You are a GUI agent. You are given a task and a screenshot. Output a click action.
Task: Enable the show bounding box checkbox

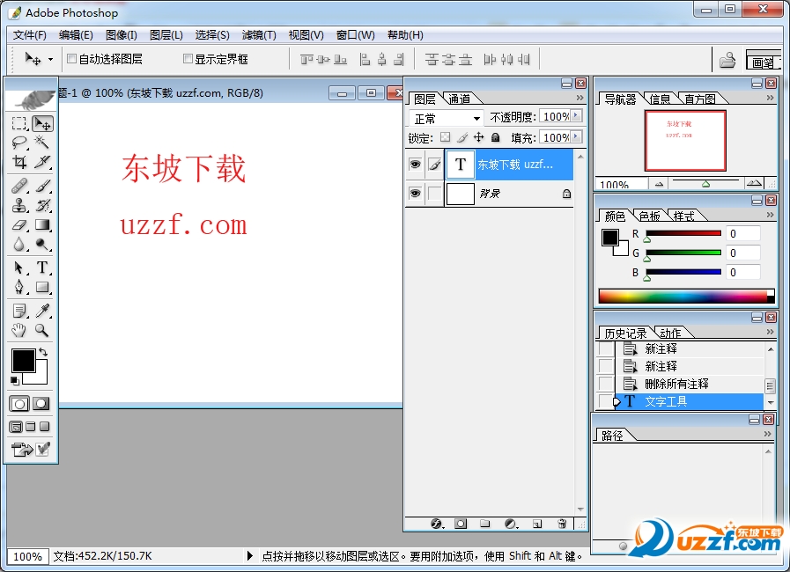point(188,59)
